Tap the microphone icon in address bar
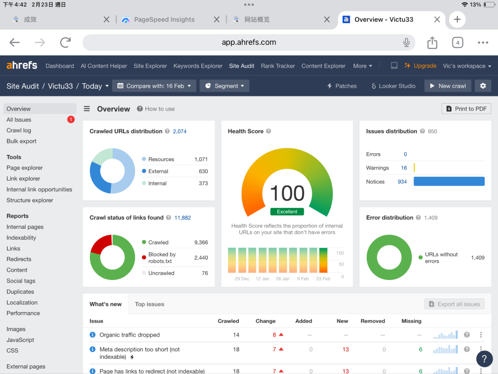Image resolution: width=498 pixels, height=374 pixels. click(x=407, y=43)
